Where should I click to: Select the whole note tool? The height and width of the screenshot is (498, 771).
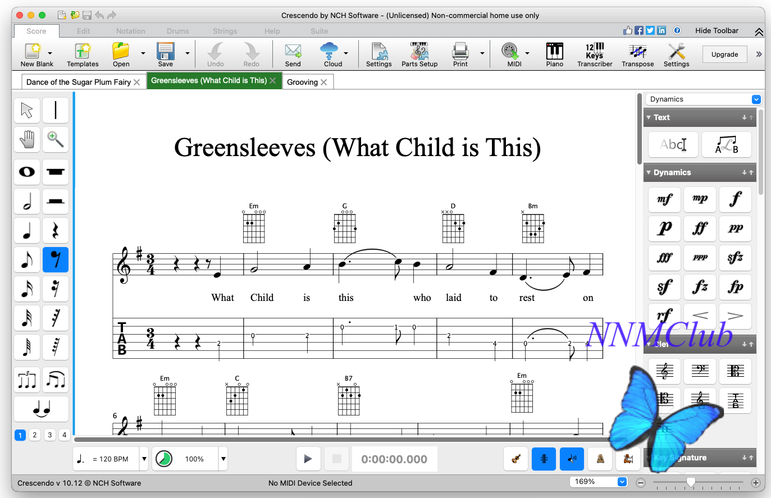point(27,172)
